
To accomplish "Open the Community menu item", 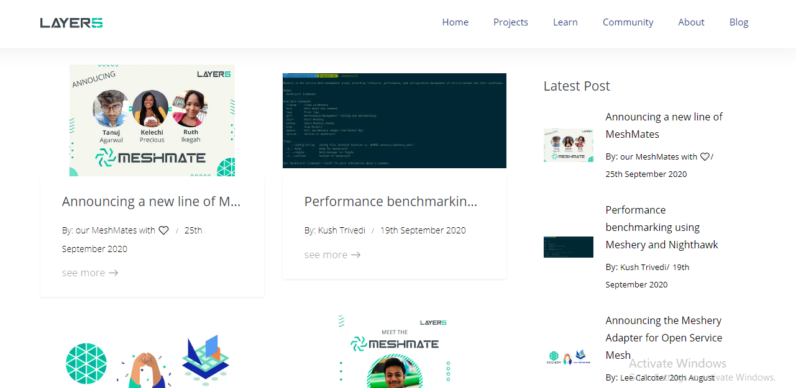I will (628, 22).
